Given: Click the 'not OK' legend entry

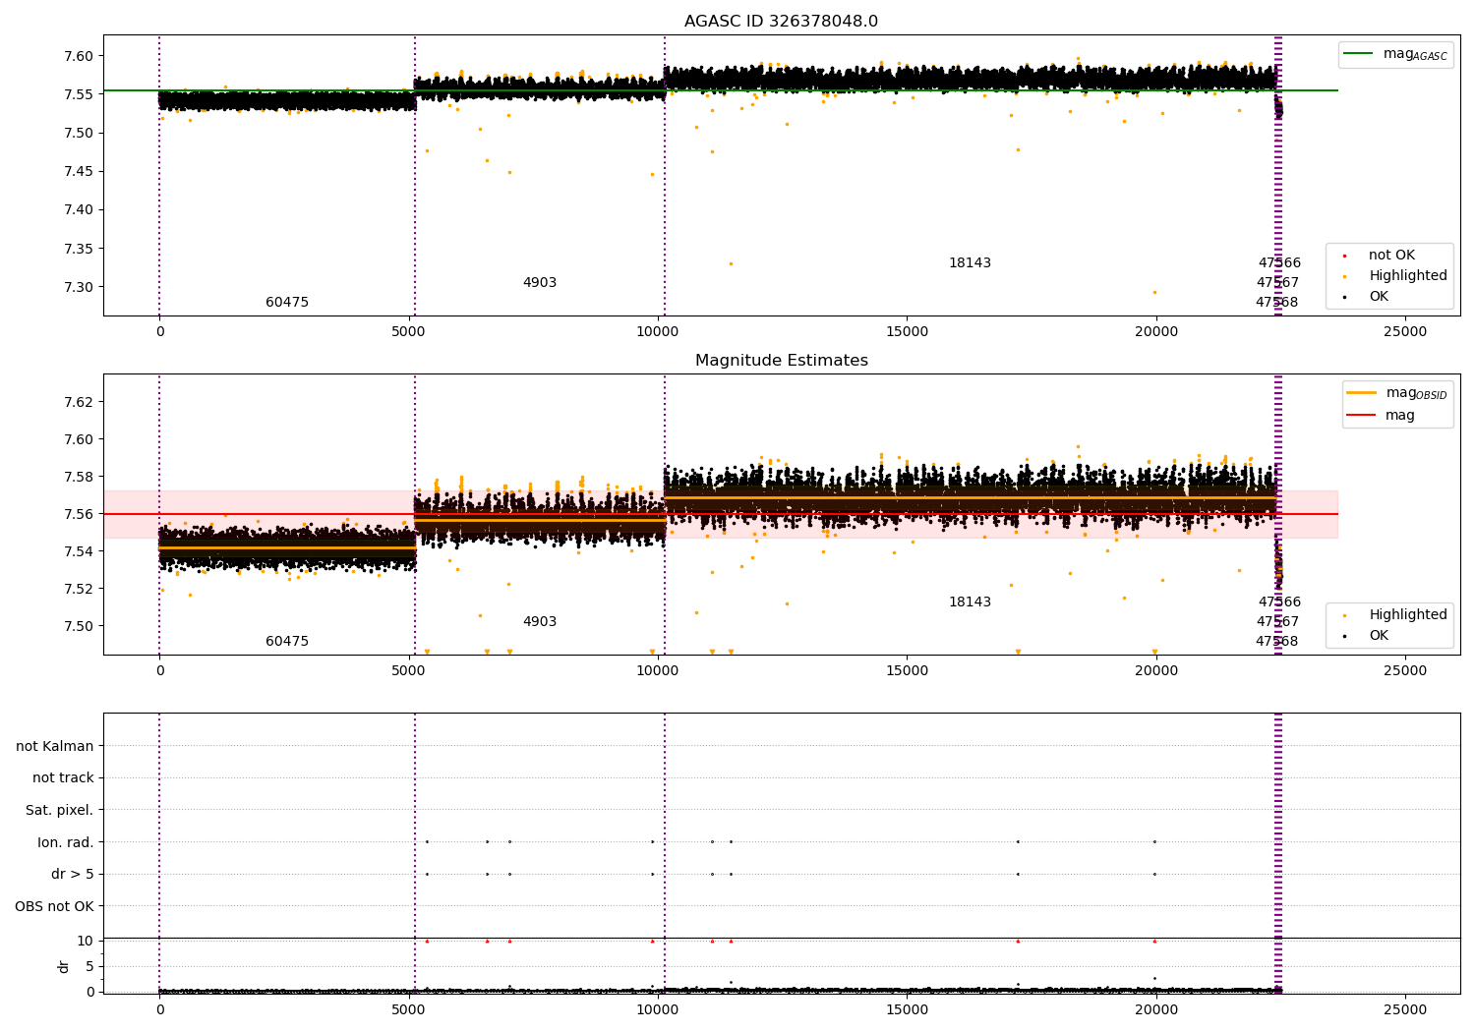Looking at the screenshot, I should click(x=1391, y=256).
